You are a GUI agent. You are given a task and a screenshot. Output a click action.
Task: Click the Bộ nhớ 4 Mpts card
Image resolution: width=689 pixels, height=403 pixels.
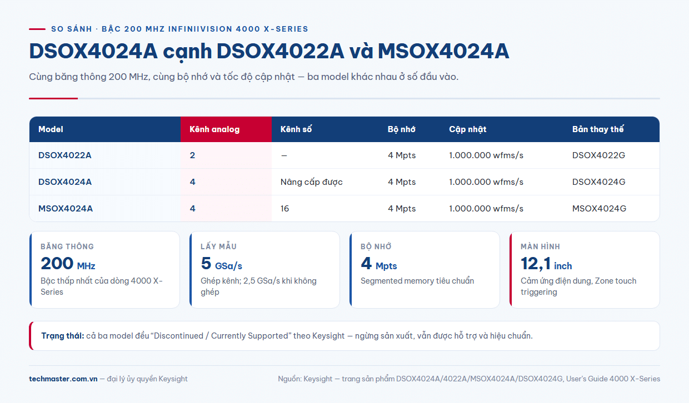point(425,270)
